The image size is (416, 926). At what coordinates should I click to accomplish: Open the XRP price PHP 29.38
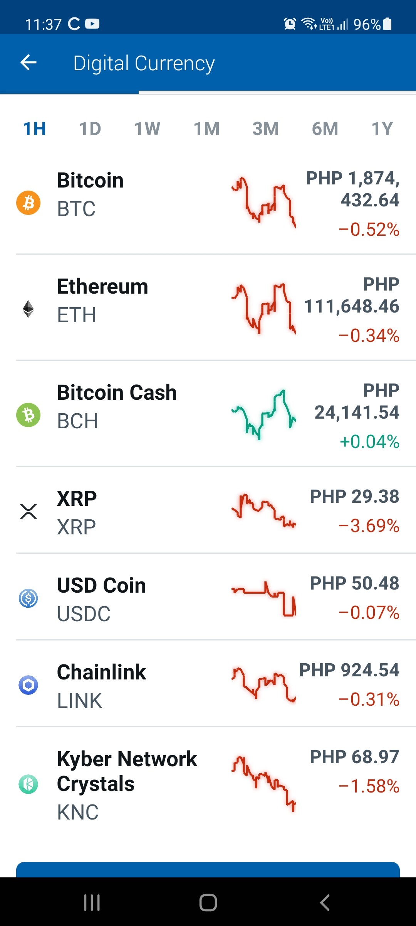click(x=354, y=497)
